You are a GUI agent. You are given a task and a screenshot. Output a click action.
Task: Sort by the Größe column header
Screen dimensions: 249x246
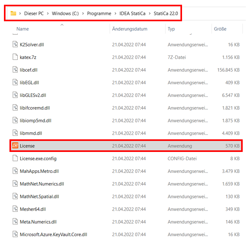point(220,29)
